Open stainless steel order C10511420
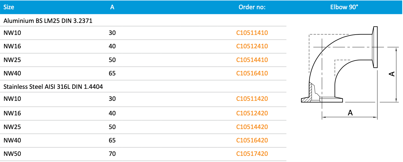This screenshot has width=403, height=162. click(x=252, y=99)
